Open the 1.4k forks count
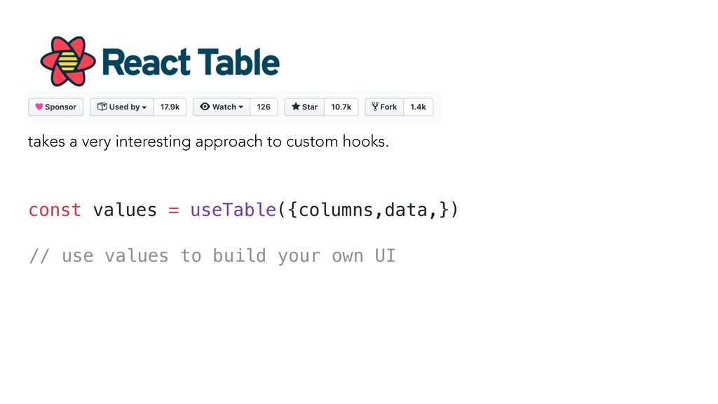Image resolution: width=718 pixels, height=404 pixels. [418, 107]
